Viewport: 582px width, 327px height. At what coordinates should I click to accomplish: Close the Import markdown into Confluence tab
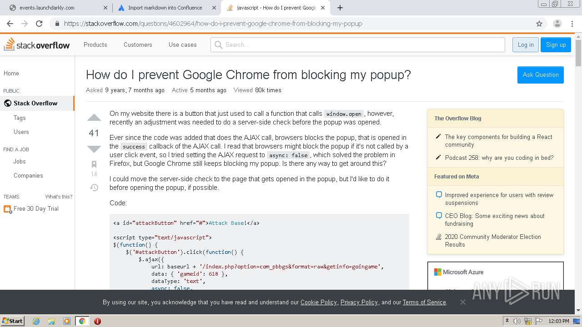point(214,8)
